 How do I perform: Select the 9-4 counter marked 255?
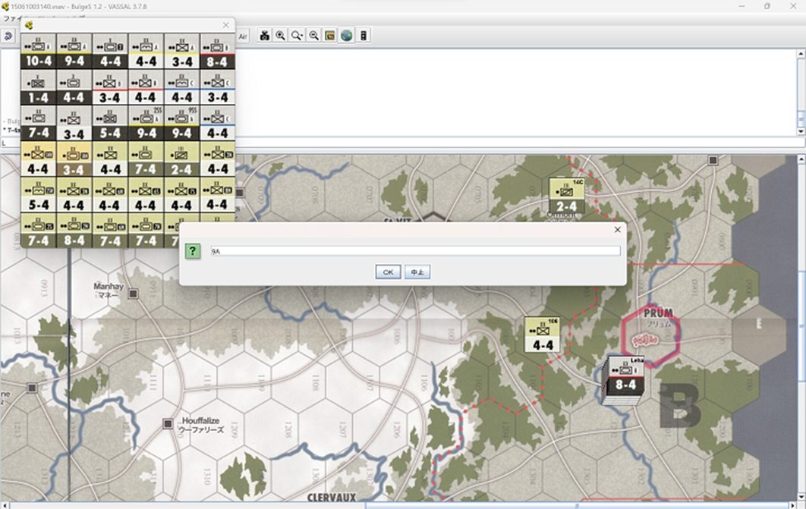[146, 124]
